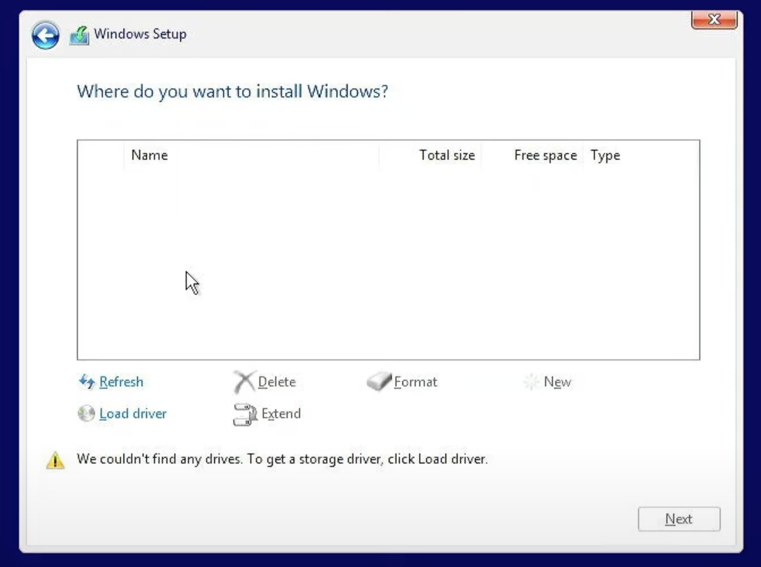Click the Extend text link
Image resolution: width=761 pixels, height=567 pixels.
point(281,414)
